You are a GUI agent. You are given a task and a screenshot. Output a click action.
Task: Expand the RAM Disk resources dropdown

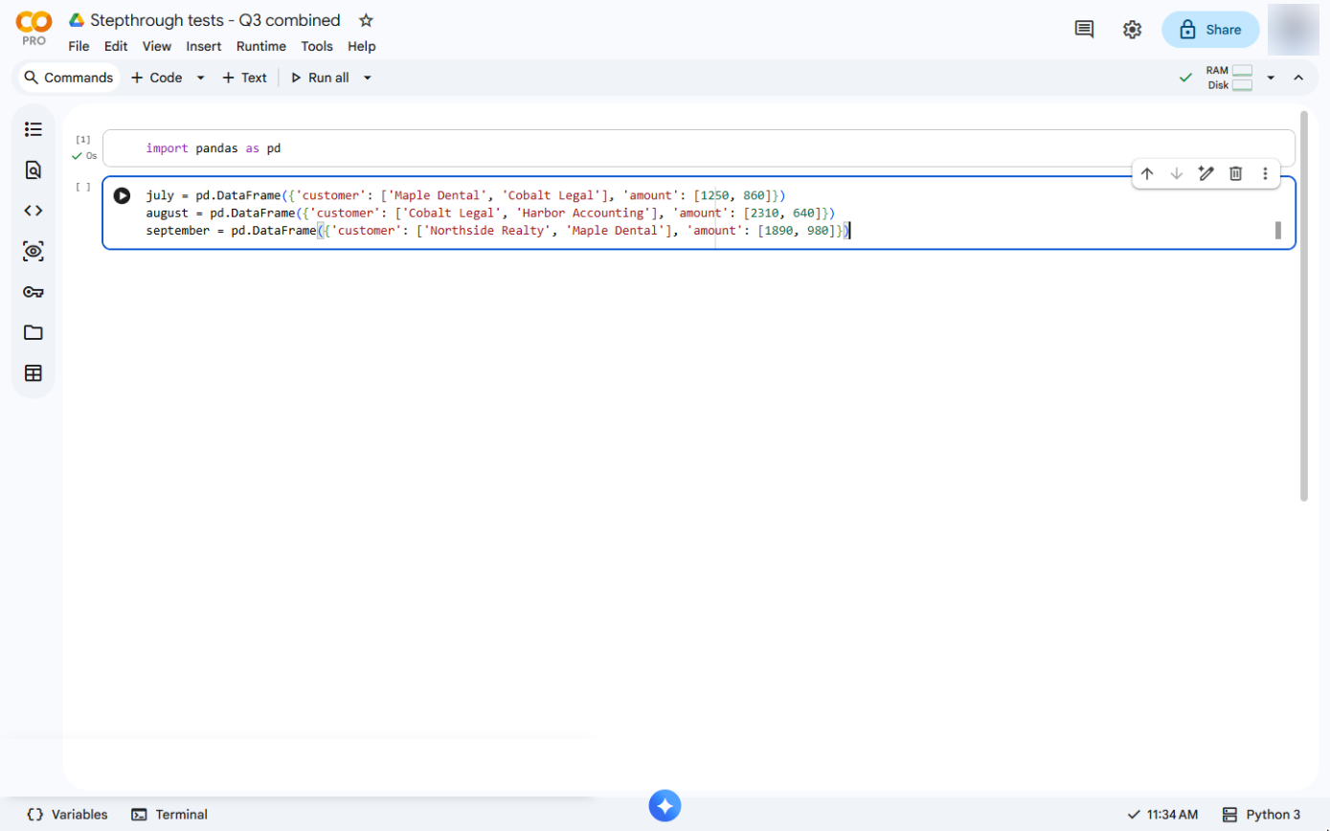(x=1271, y=78)
